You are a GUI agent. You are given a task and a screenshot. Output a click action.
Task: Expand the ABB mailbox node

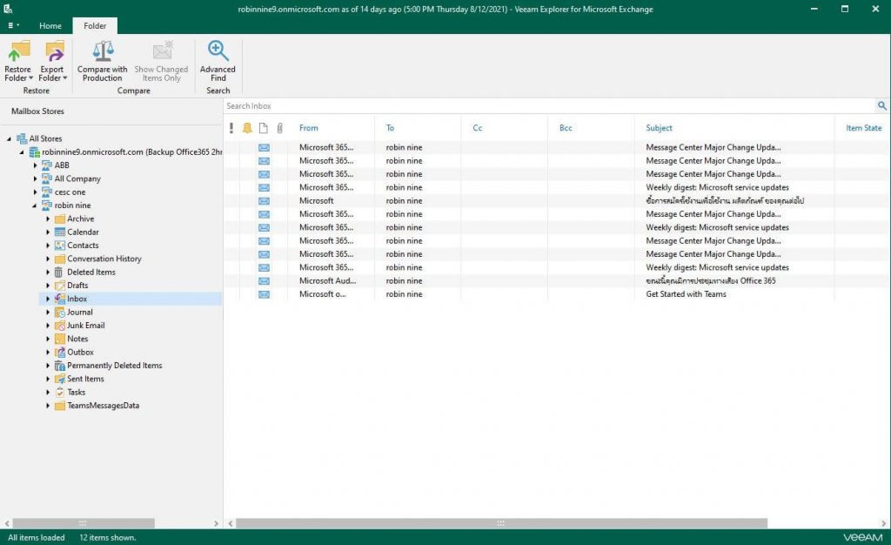coord(35,165)
